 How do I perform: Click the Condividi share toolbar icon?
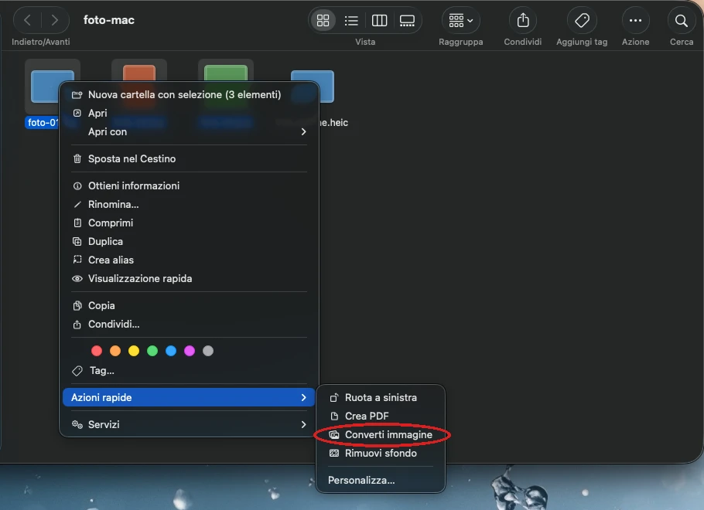coord(523,20)
